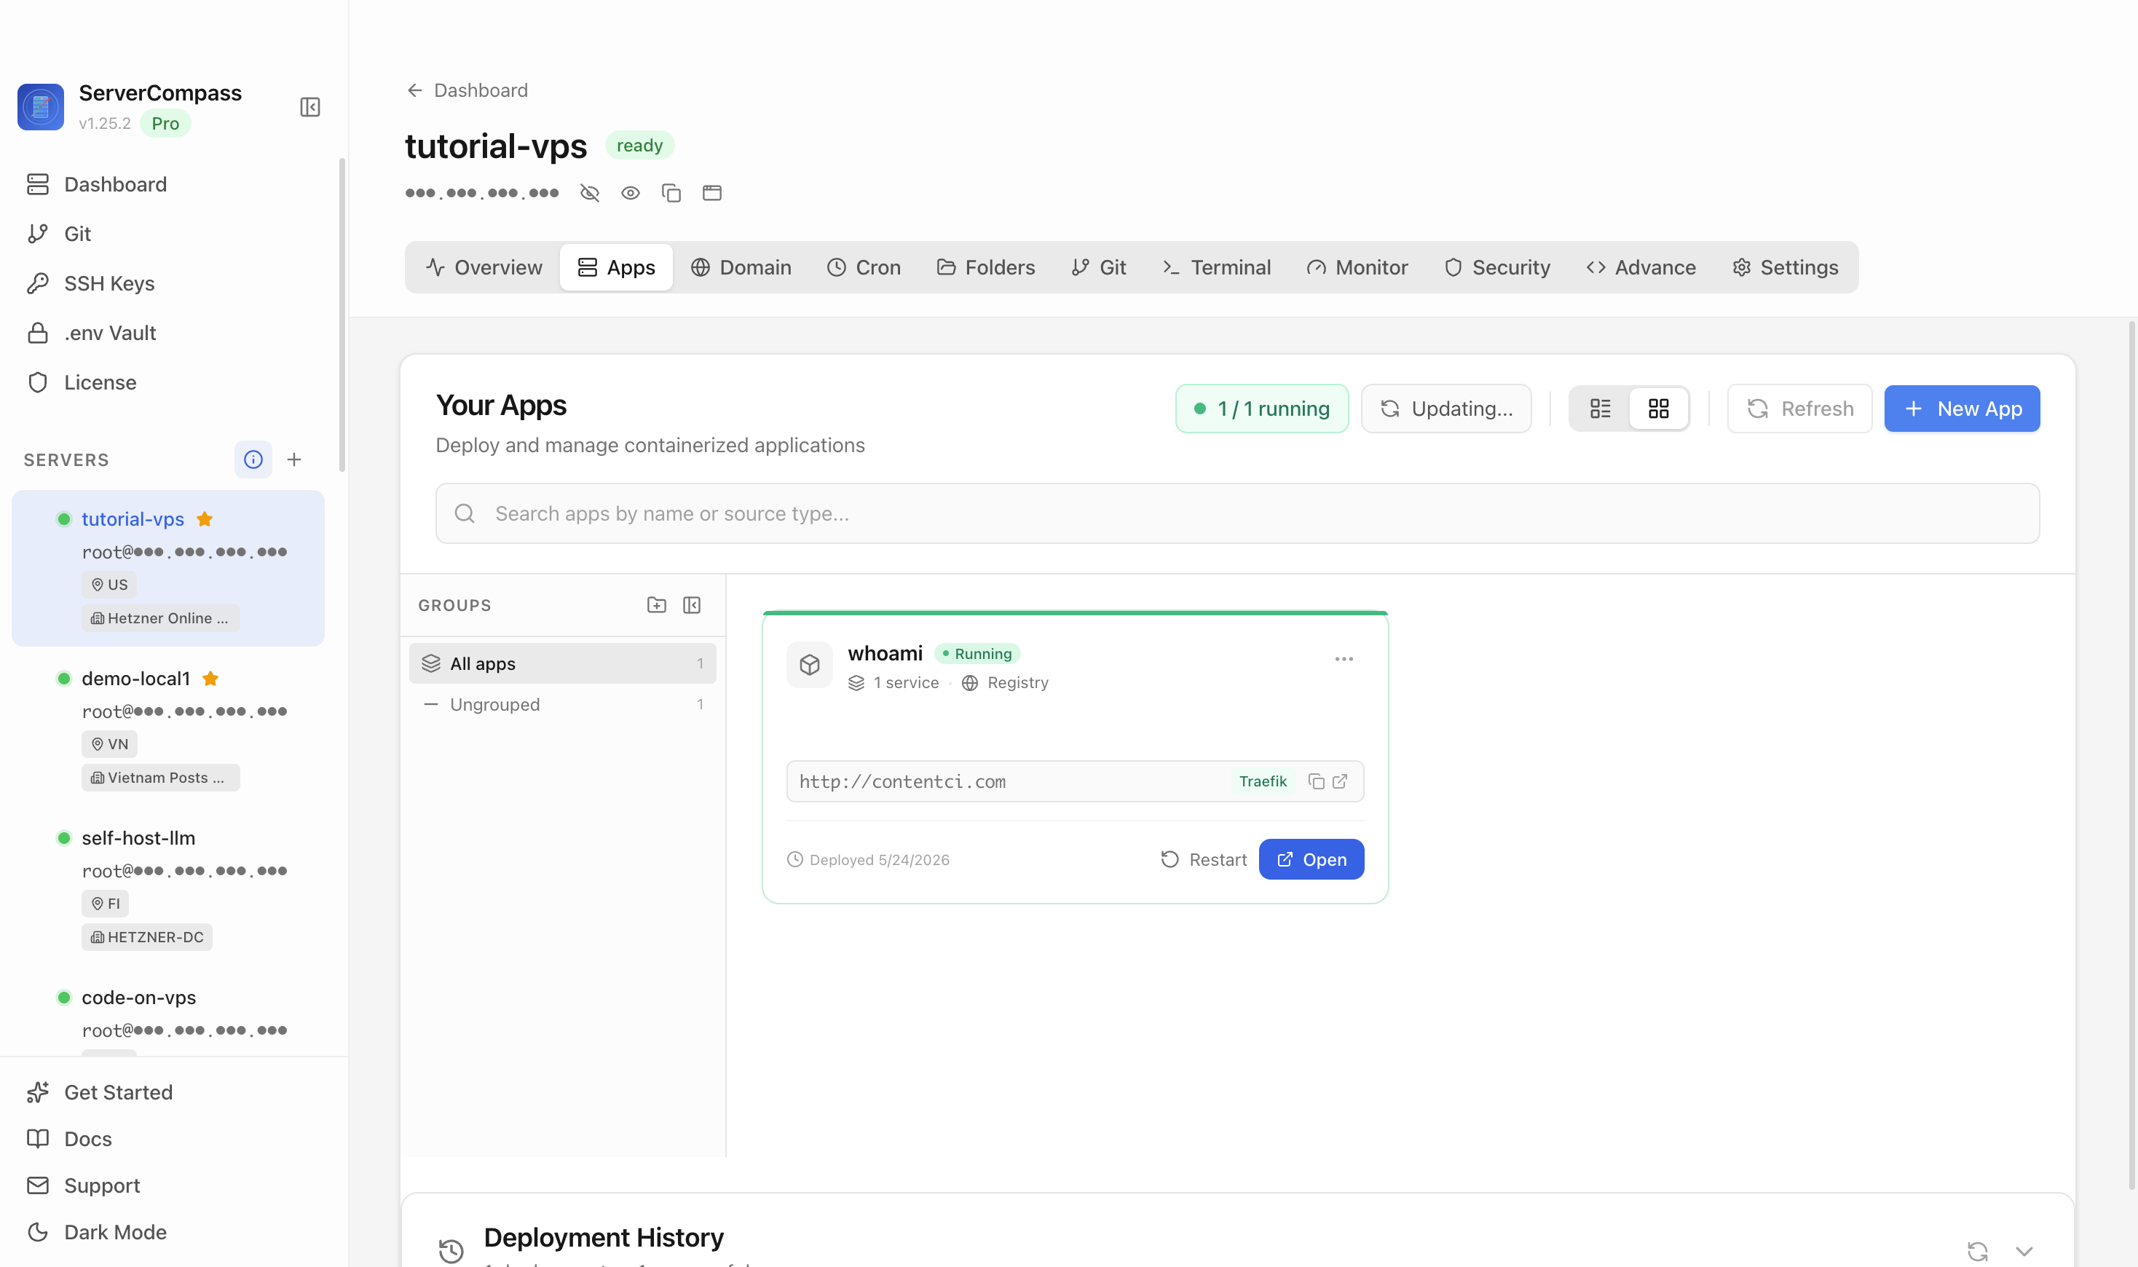Switch to the Advance tab

(x=1642, y=267)
